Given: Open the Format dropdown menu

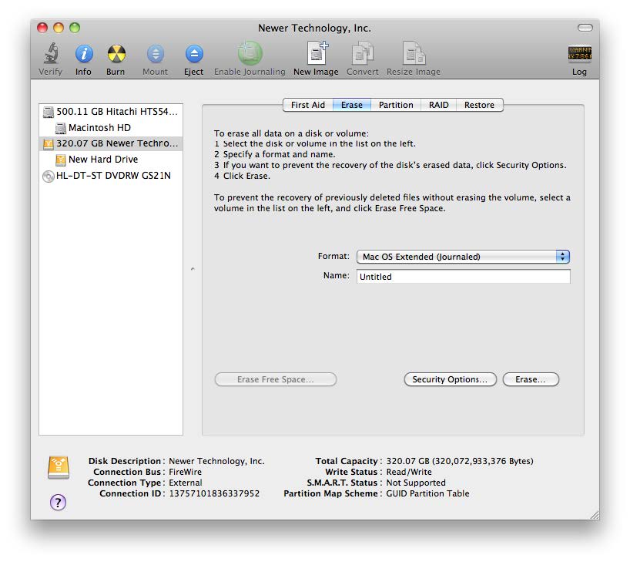Looking at the screenshot, I should 463,257.
